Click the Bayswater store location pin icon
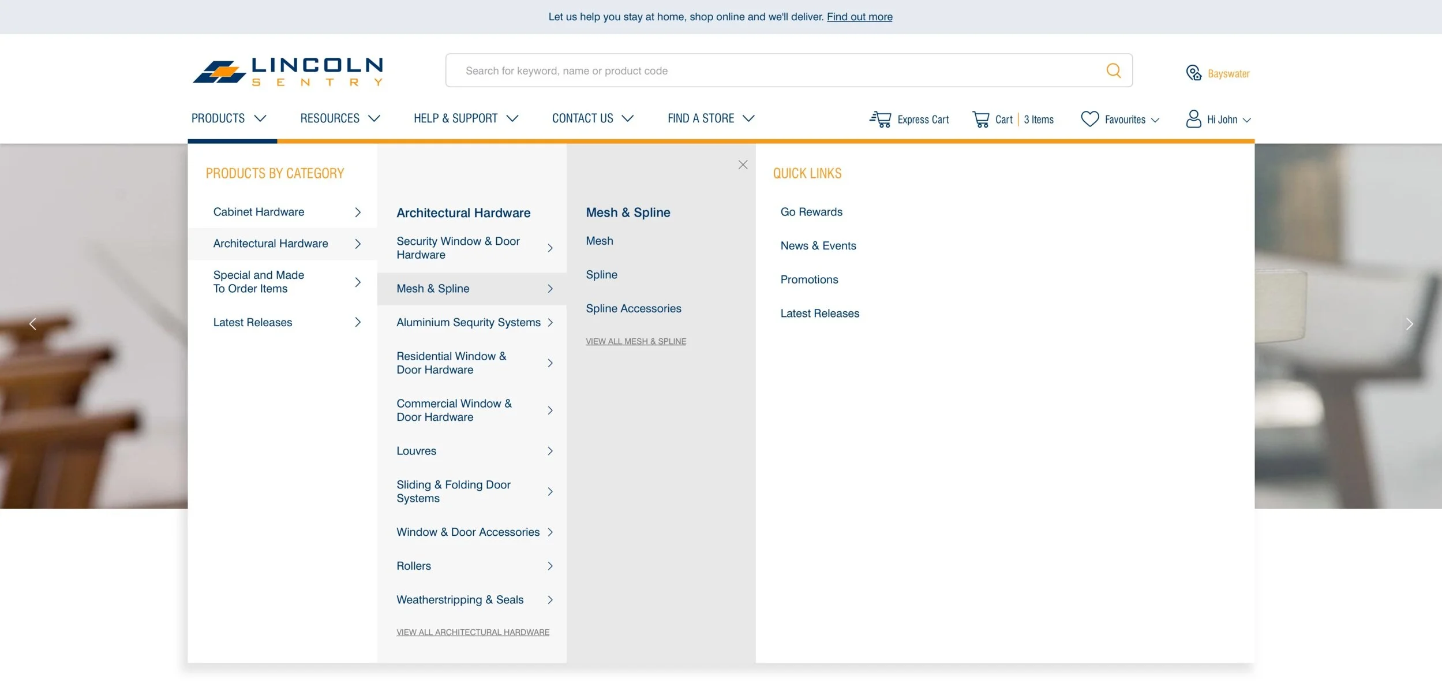1442x683 pixels. (1193, 73)
